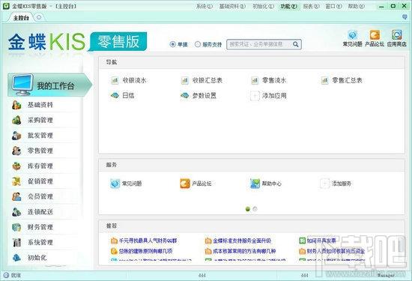Viewport: 412px width, 281px height.
Task: Open link 财务人员如何核算货币资金
Action: (336, 251)
